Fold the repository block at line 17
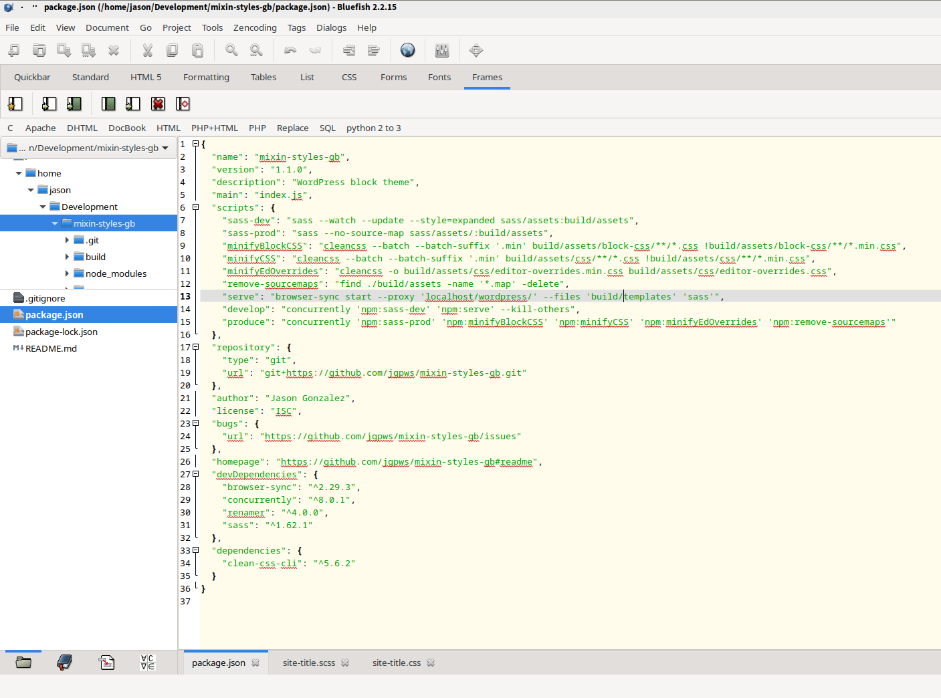 195,347
